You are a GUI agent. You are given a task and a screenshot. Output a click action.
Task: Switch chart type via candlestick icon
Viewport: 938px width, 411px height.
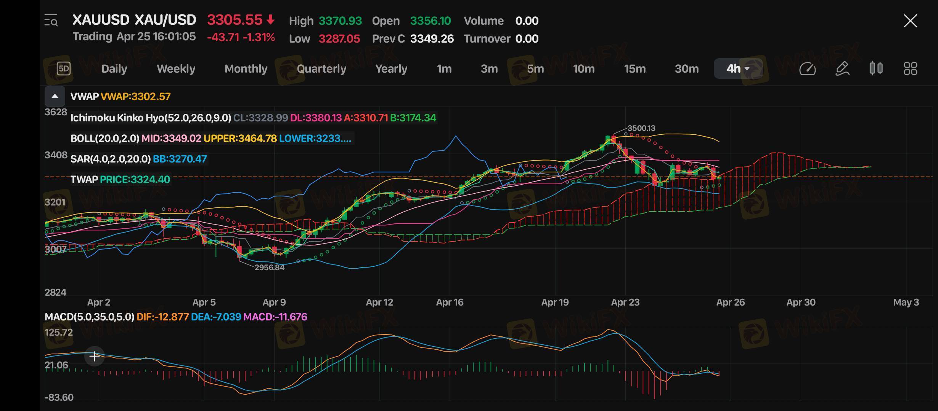point(876,68)
